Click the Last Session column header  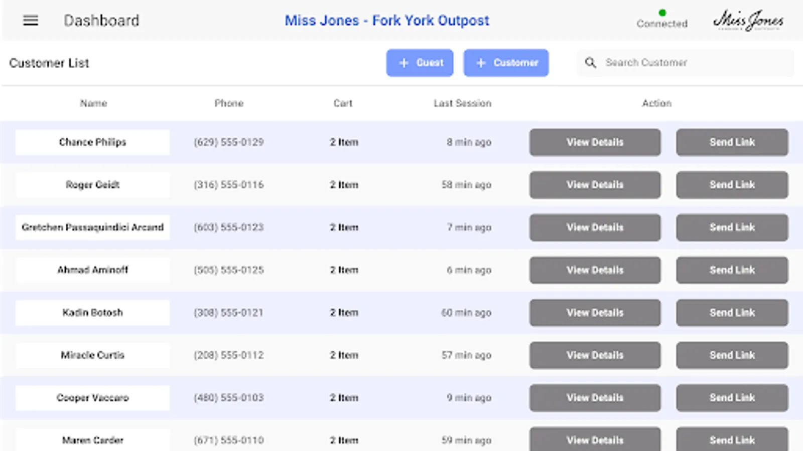462,103
